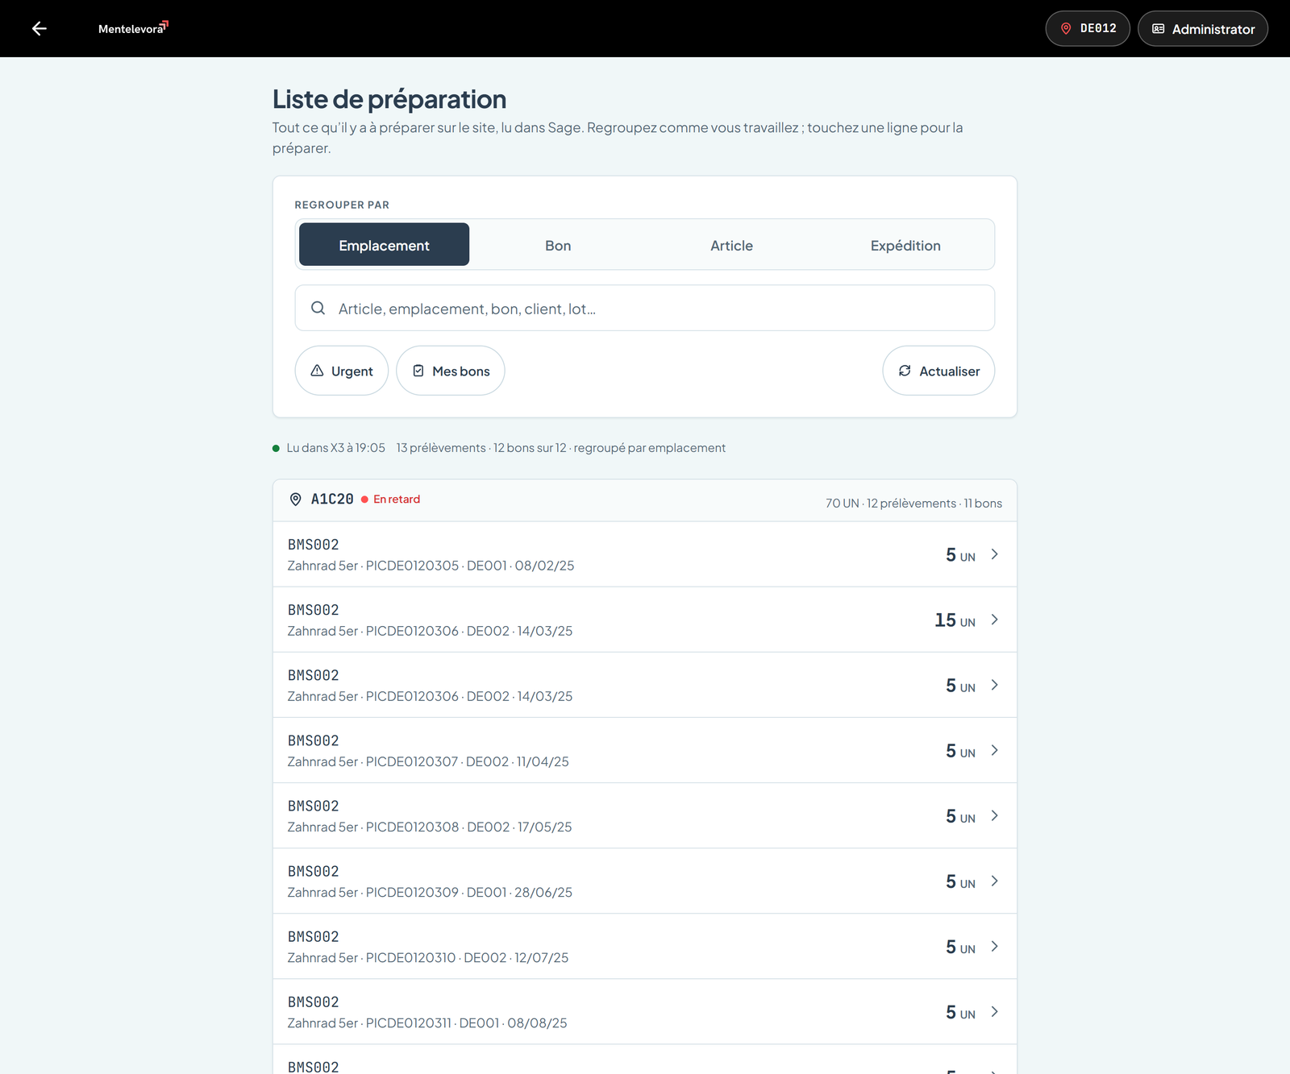Open chevron for PICDE0120311 row
Screen dimensions: 1290x1074
pyautogui.click(x=995, y=1011)
